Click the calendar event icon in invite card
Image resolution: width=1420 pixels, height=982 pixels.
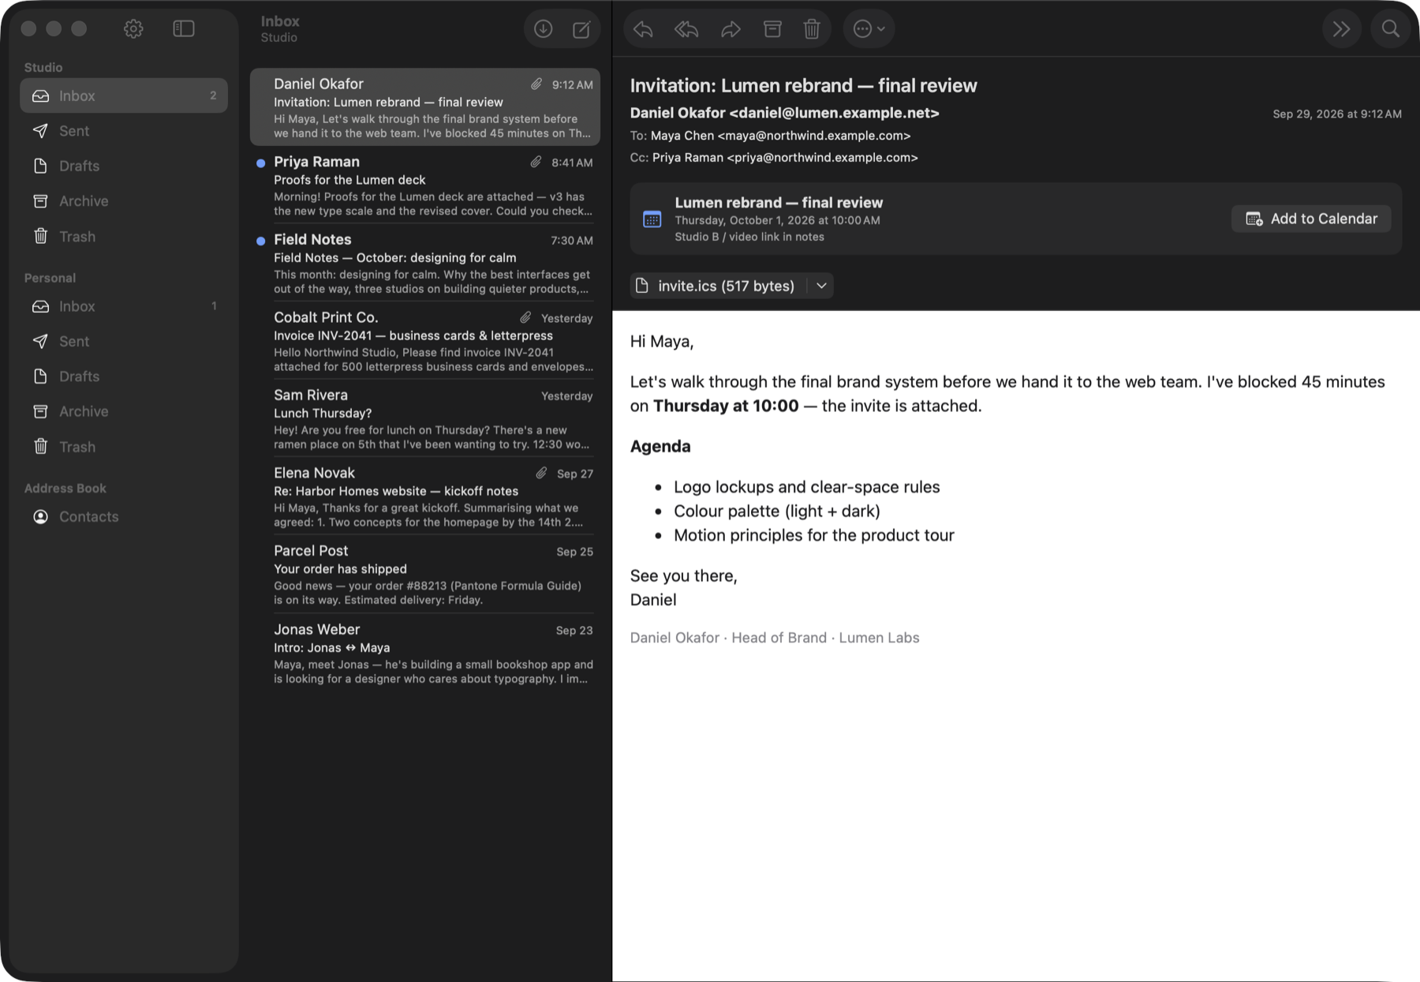click(652, 219)
